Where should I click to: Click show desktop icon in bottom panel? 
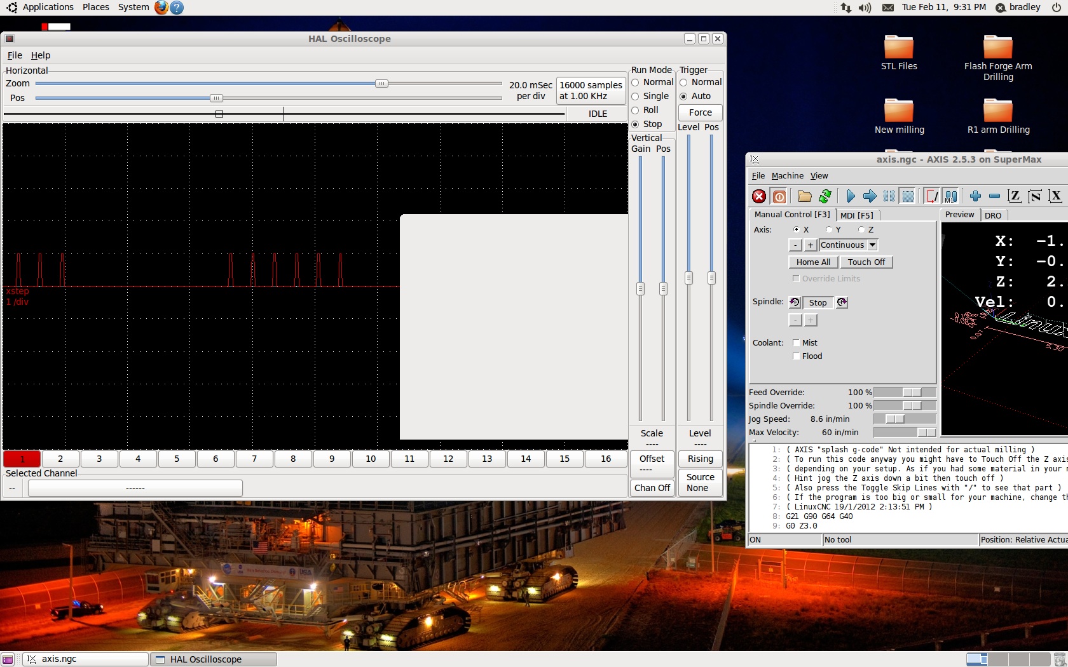[8, 659]
